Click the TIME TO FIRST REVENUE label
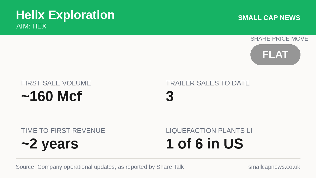Viewport: 316px width, 178px height. pos(63,131)
